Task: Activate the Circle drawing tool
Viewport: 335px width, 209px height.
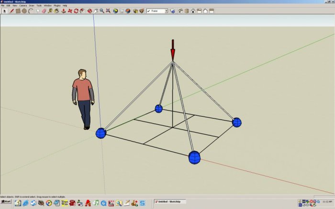Action: [24, 11]
